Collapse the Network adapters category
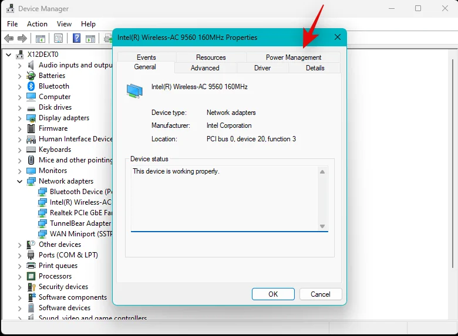458x336 pixels. tap(19, 181)
